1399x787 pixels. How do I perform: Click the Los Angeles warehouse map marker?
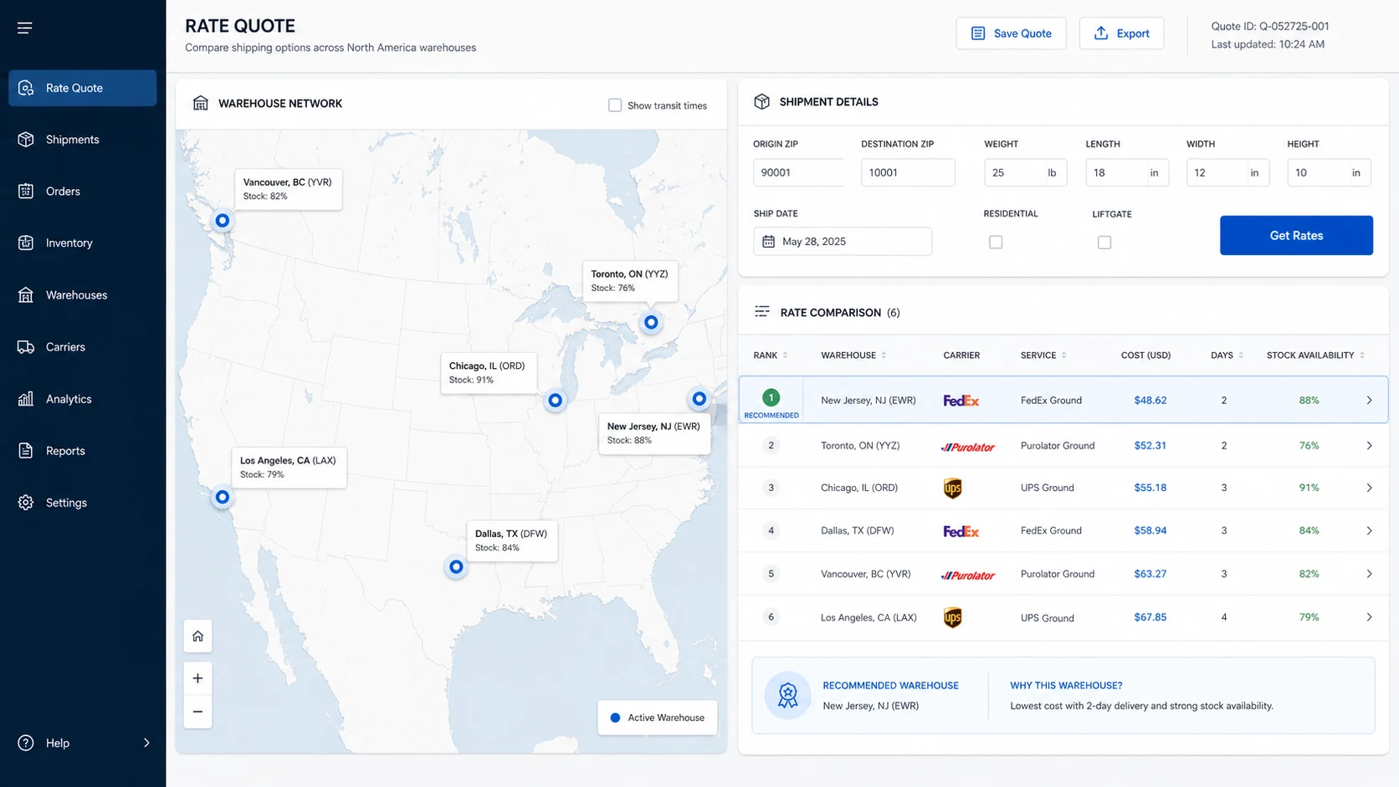point(222,498)
